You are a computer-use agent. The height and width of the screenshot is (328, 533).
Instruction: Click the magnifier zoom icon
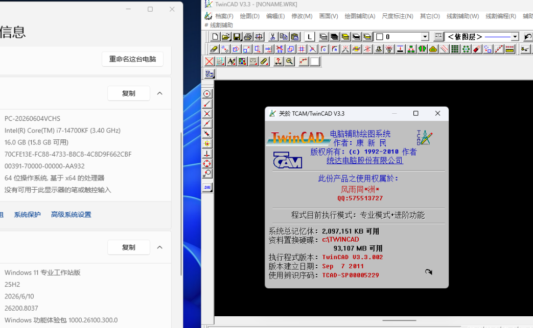click(289, 61)
